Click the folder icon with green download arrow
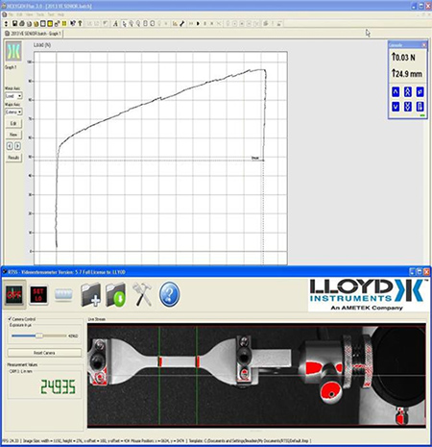The image size is (432, 447). (x=115, y=294)
